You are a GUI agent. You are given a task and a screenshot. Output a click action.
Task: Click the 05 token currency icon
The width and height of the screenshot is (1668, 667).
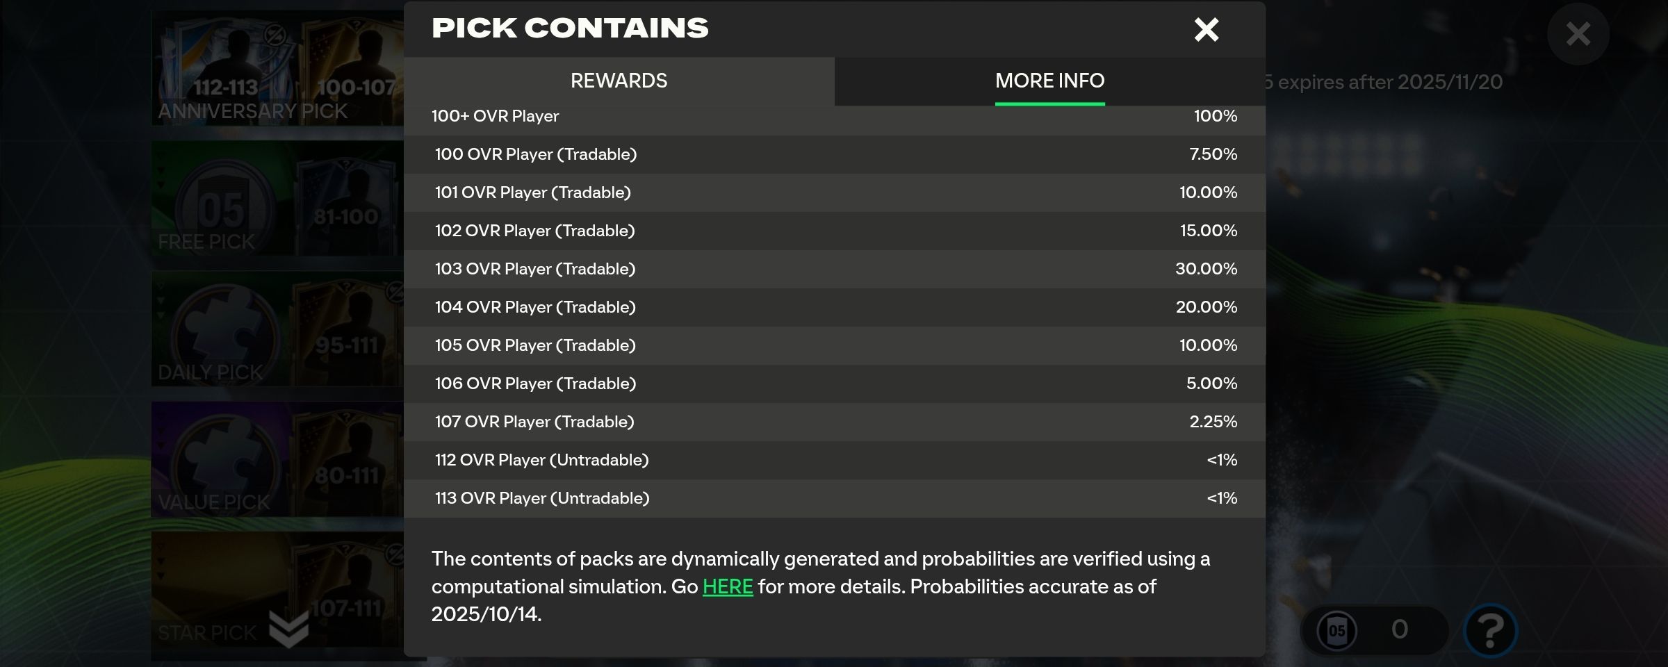tap(1336, 631)
